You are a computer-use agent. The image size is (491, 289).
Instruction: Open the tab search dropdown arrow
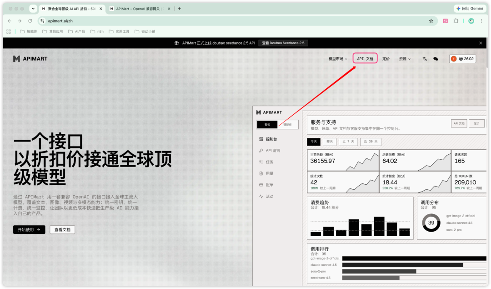click(33, 9)
